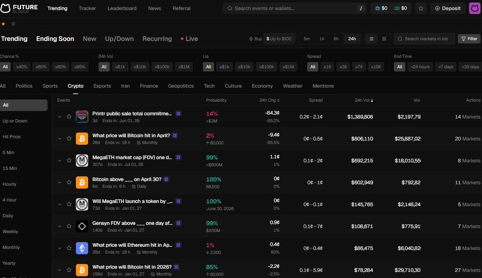Favorite 'What price will Bitcoin hit in April'

pyautogui.click(x=69, y=138)
